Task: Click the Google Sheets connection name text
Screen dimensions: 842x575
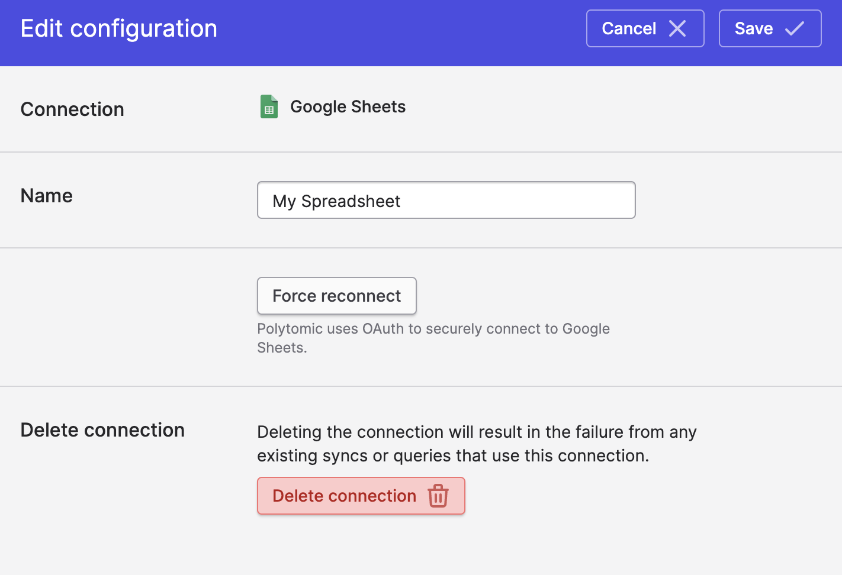Action: point(348,106)
